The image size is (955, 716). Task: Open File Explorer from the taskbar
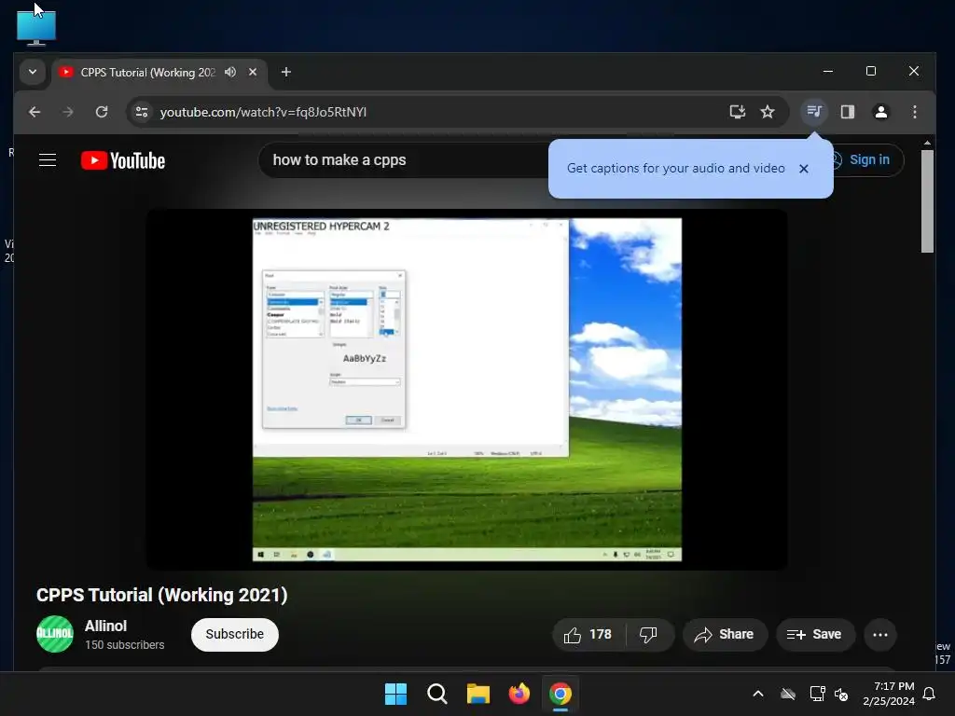tap(478, 694)
